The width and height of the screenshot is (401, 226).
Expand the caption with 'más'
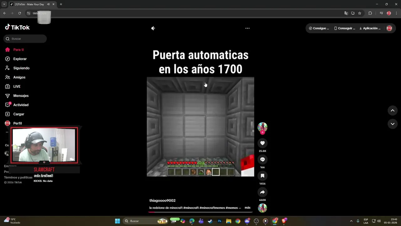(x=247, y=208)
